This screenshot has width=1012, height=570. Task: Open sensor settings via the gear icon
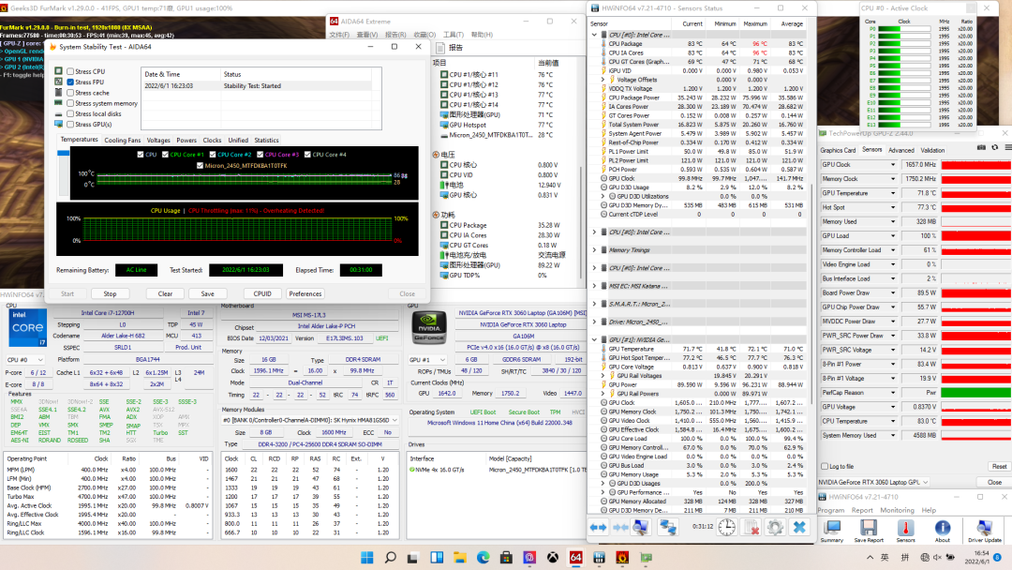[773, 527]
